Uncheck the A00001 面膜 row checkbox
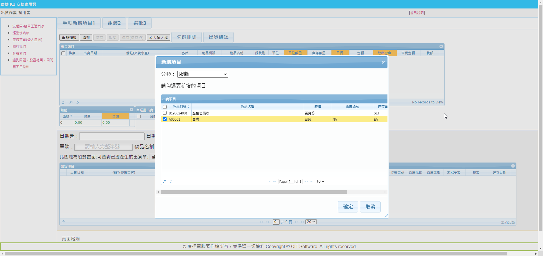 [x=165, y=119]
